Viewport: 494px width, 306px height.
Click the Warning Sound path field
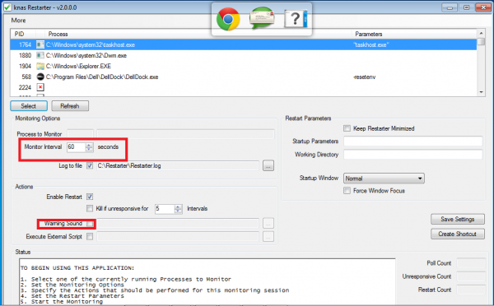[x=178, y=223]
